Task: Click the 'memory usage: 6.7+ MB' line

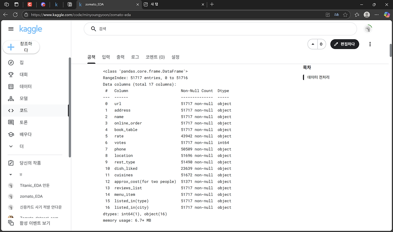Action: click(127, 220)
